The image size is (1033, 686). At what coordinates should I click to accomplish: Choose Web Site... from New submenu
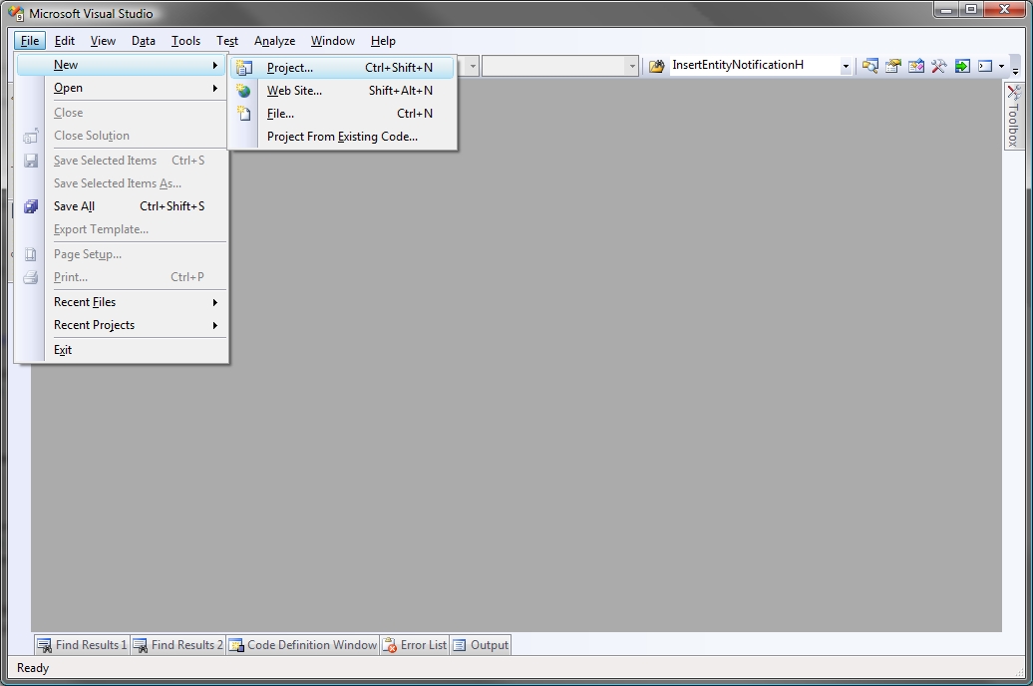342,91
